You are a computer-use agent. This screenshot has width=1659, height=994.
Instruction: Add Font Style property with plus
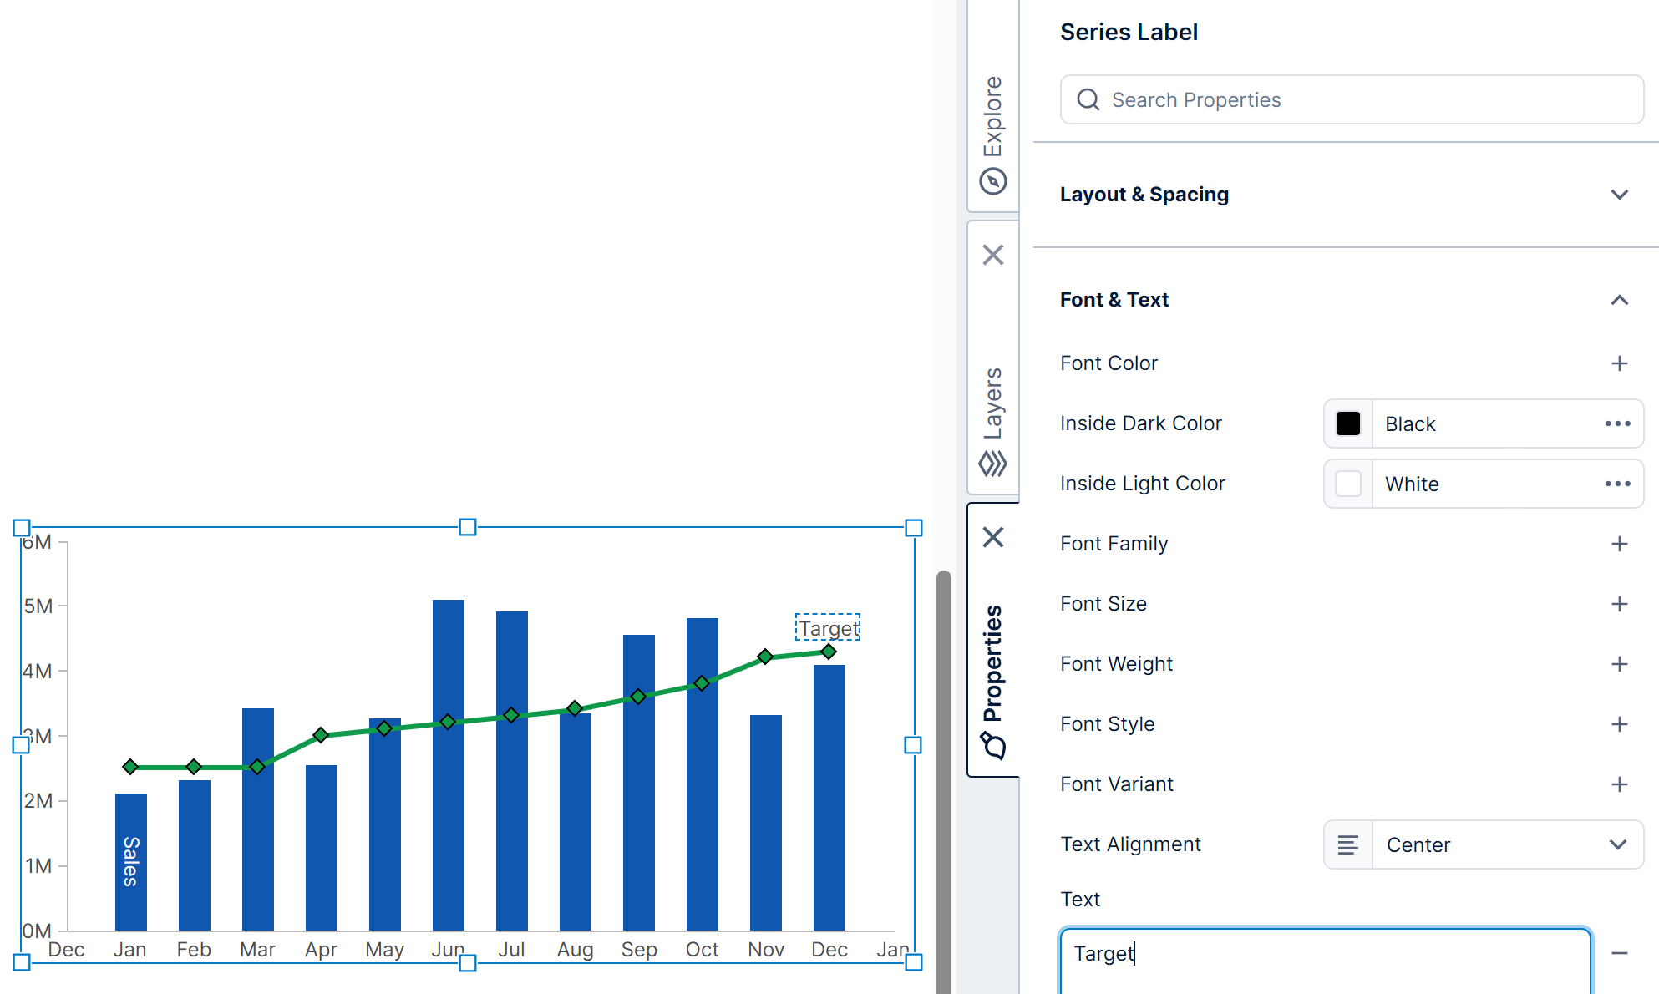[x=1619, y=724]
